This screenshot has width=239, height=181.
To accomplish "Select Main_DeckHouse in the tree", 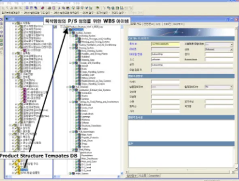I will click(89, 158).
